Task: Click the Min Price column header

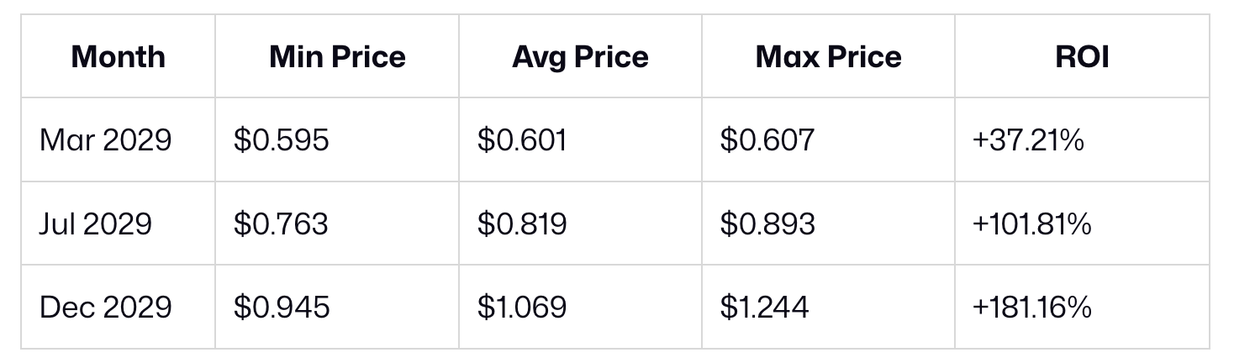Action: coord(337,56)
